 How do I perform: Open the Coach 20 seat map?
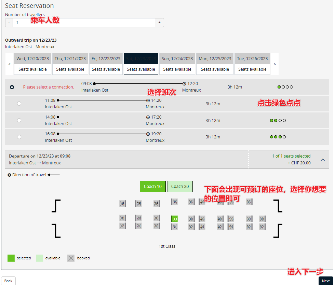click(x=180, y=187)
